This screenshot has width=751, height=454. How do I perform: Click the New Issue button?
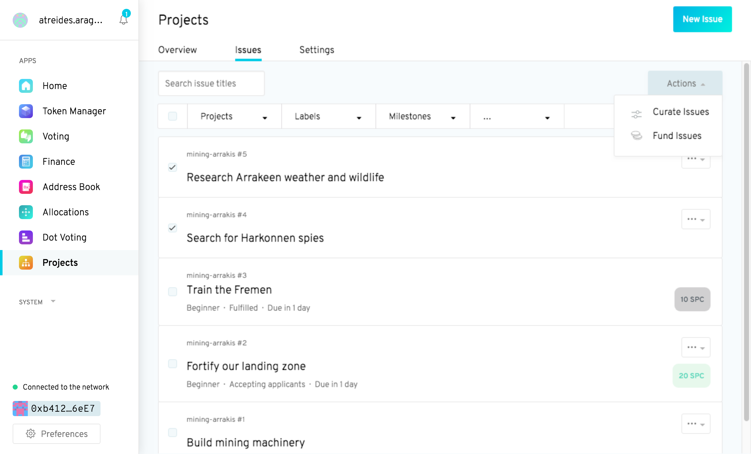(702, 19)
